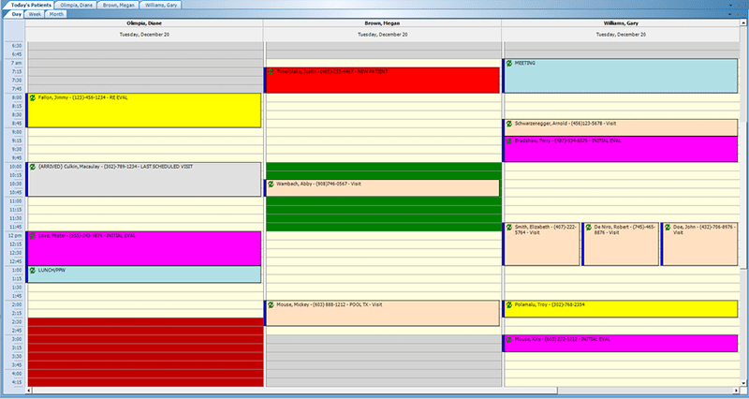Select the Day view tab

click(16, 14)
